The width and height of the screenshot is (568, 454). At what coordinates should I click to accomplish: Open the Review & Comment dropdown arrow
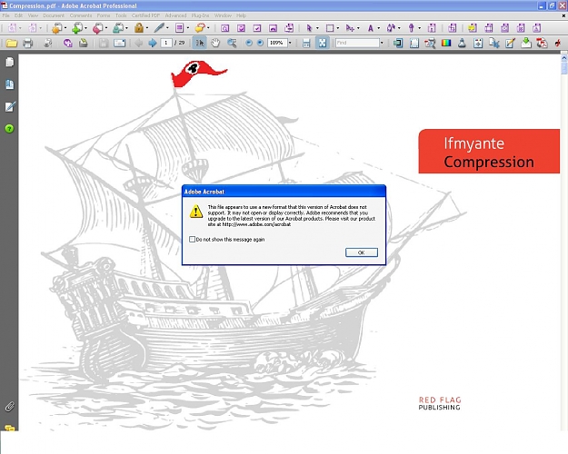point(208,28)
